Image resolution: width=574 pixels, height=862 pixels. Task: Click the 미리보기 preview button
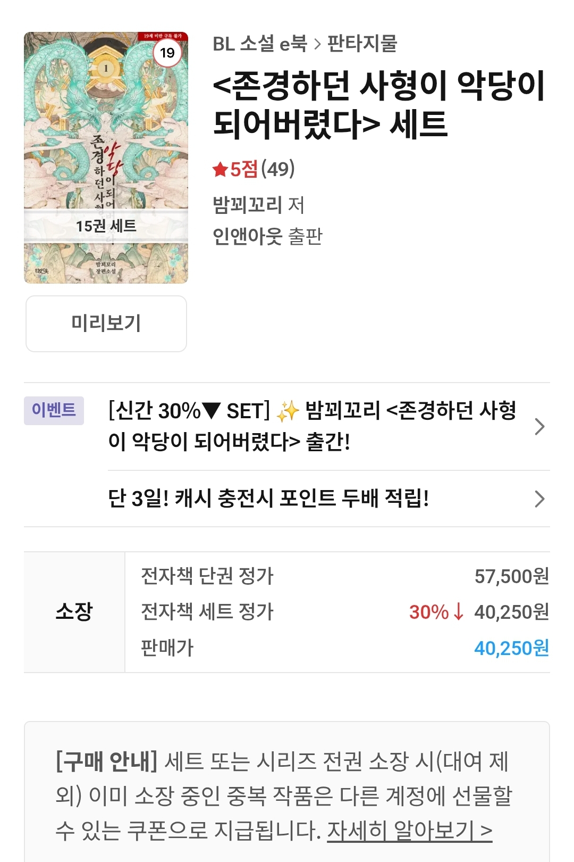click(x=106, y=324)
